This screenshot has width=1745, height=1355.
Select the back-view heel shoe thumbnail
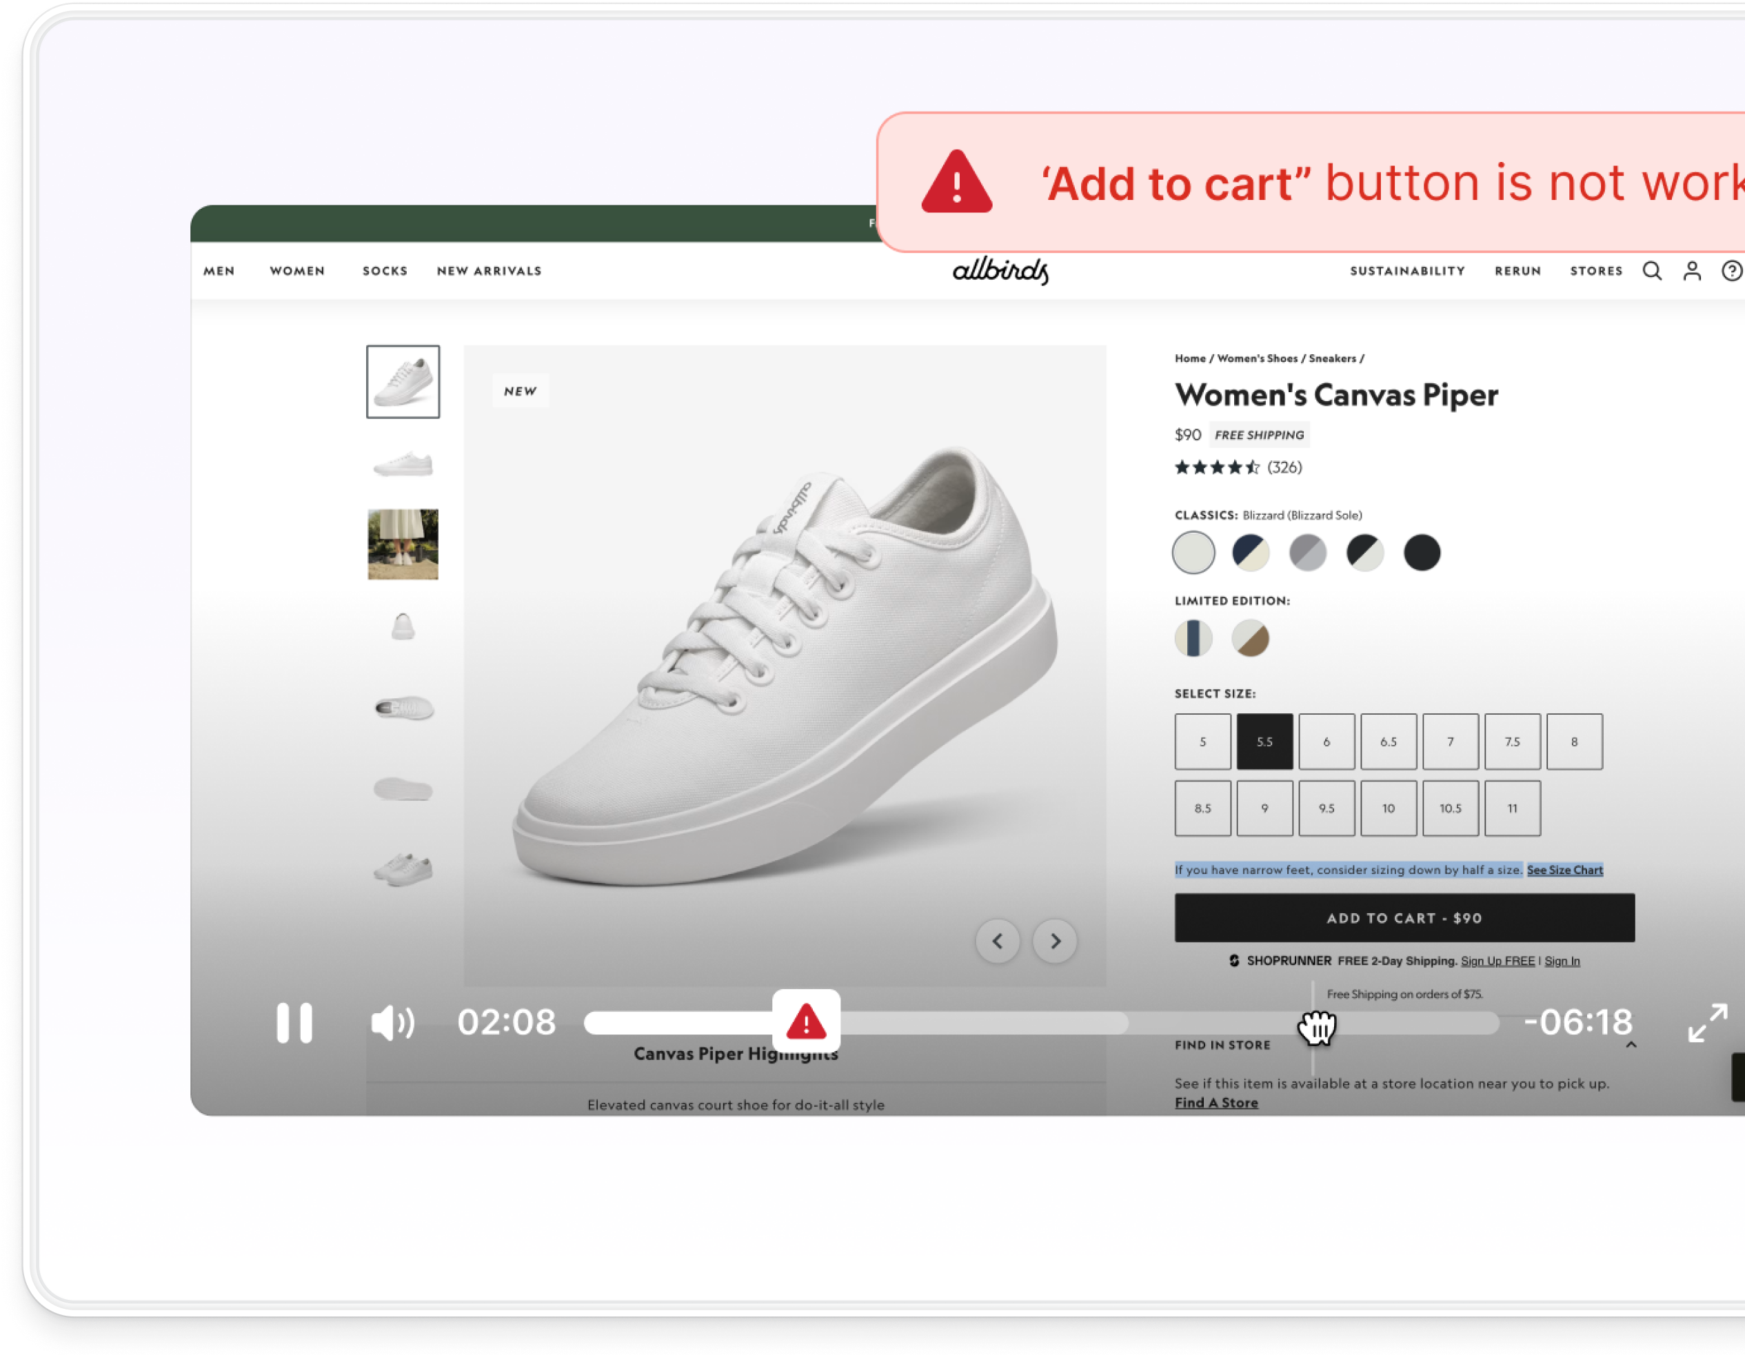tap(403, 626)
